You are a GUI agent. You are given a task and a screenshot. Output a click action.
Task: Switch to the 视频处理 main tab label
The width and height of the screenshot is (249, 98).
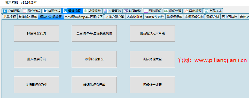(175, 11)
